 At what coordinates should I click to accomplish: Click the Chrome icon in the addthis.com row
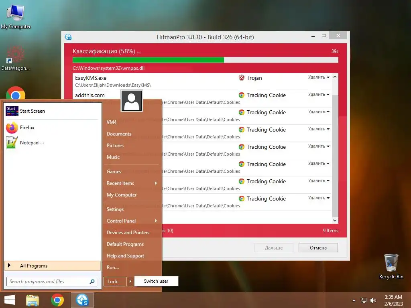(x=241, y=95)
